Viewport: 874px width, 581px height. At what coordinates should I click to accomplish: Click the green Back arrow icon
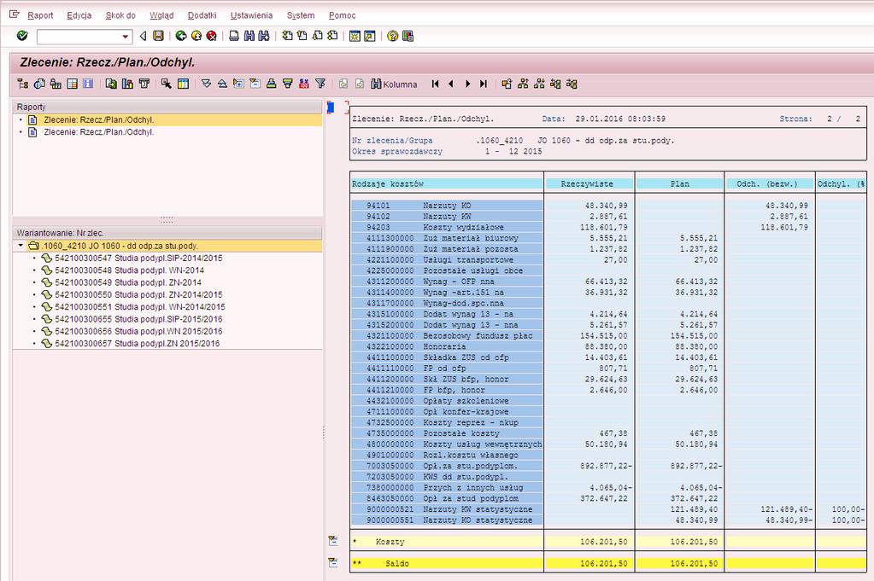[x=180, y=36]
